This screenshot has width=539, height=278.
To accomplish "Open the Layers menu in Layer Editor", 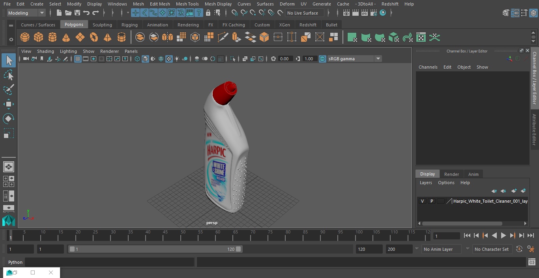I will point(425,183).
